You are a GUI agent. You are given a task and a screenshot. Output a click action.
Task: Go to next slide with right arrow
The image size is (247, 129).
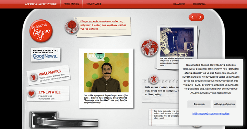200,17
